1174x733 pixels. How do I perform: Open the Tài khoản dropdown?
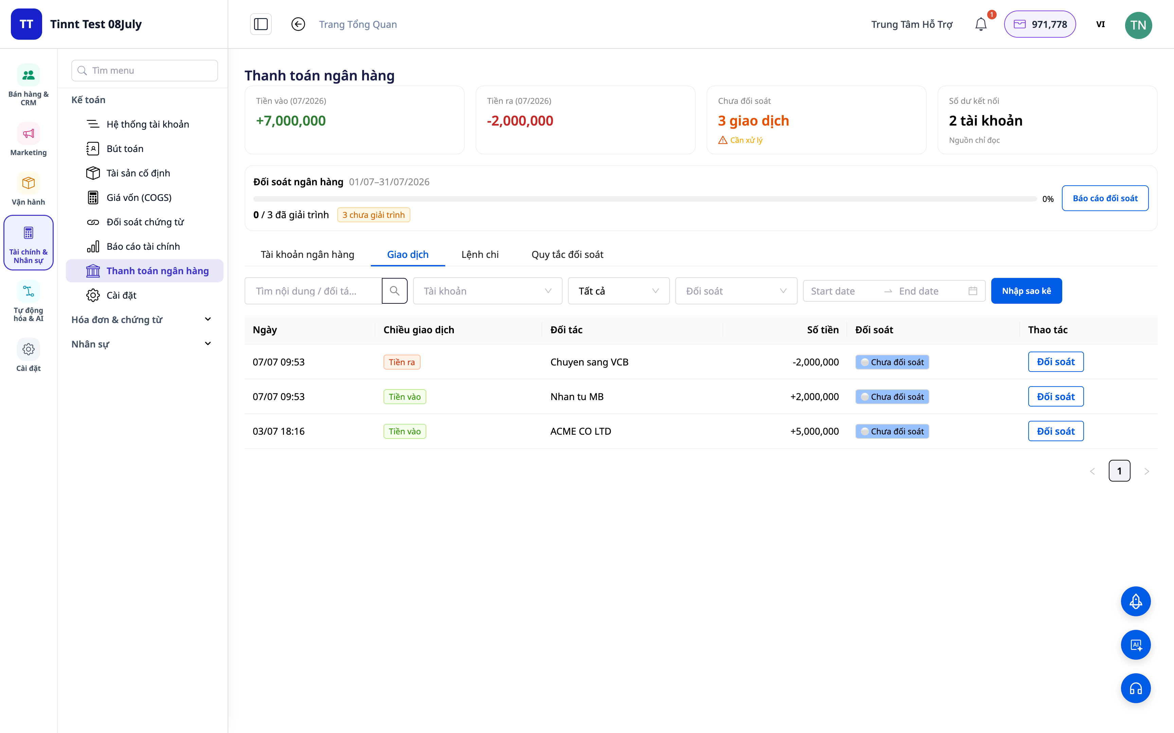pyautogui.click(x=487, y=291)
